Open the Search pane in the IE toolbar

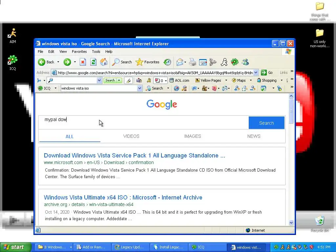[122, 62]
